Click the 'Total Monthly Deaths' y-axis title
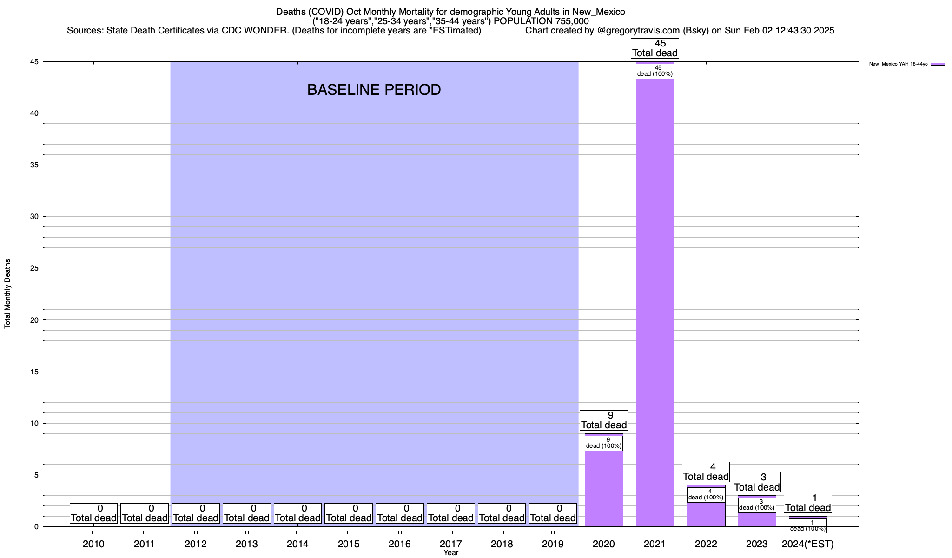The width and height of the screenshot is (952, 558). 7,294
